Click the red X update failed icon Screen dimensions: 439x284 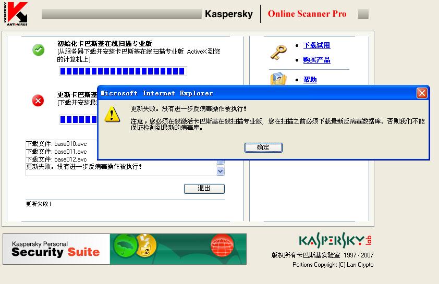(x=38, y=101)
